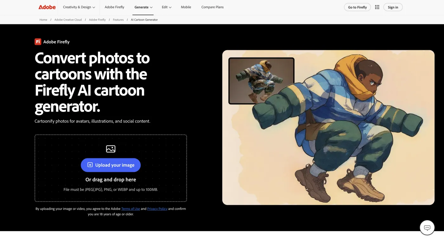Open the Terms of Use link
The image size is (444, 244).
click(x=130, y=209)
